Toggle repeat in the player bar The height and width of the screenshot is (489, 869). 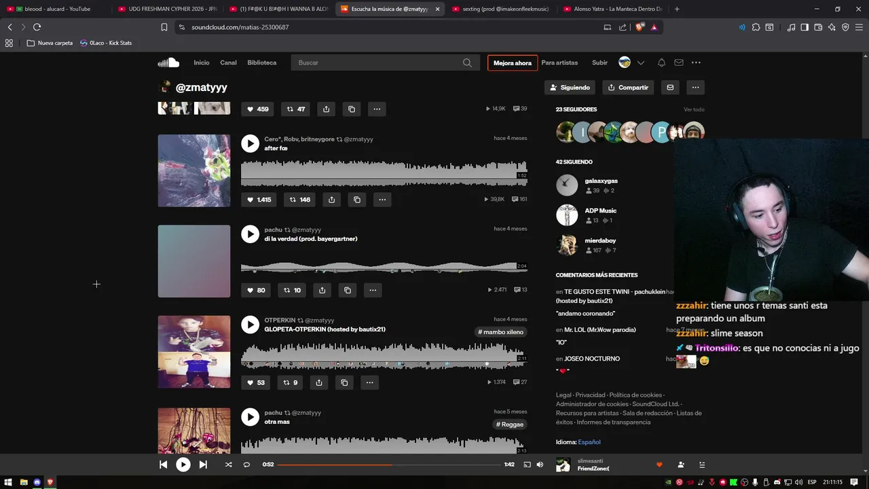click(246, 465)
